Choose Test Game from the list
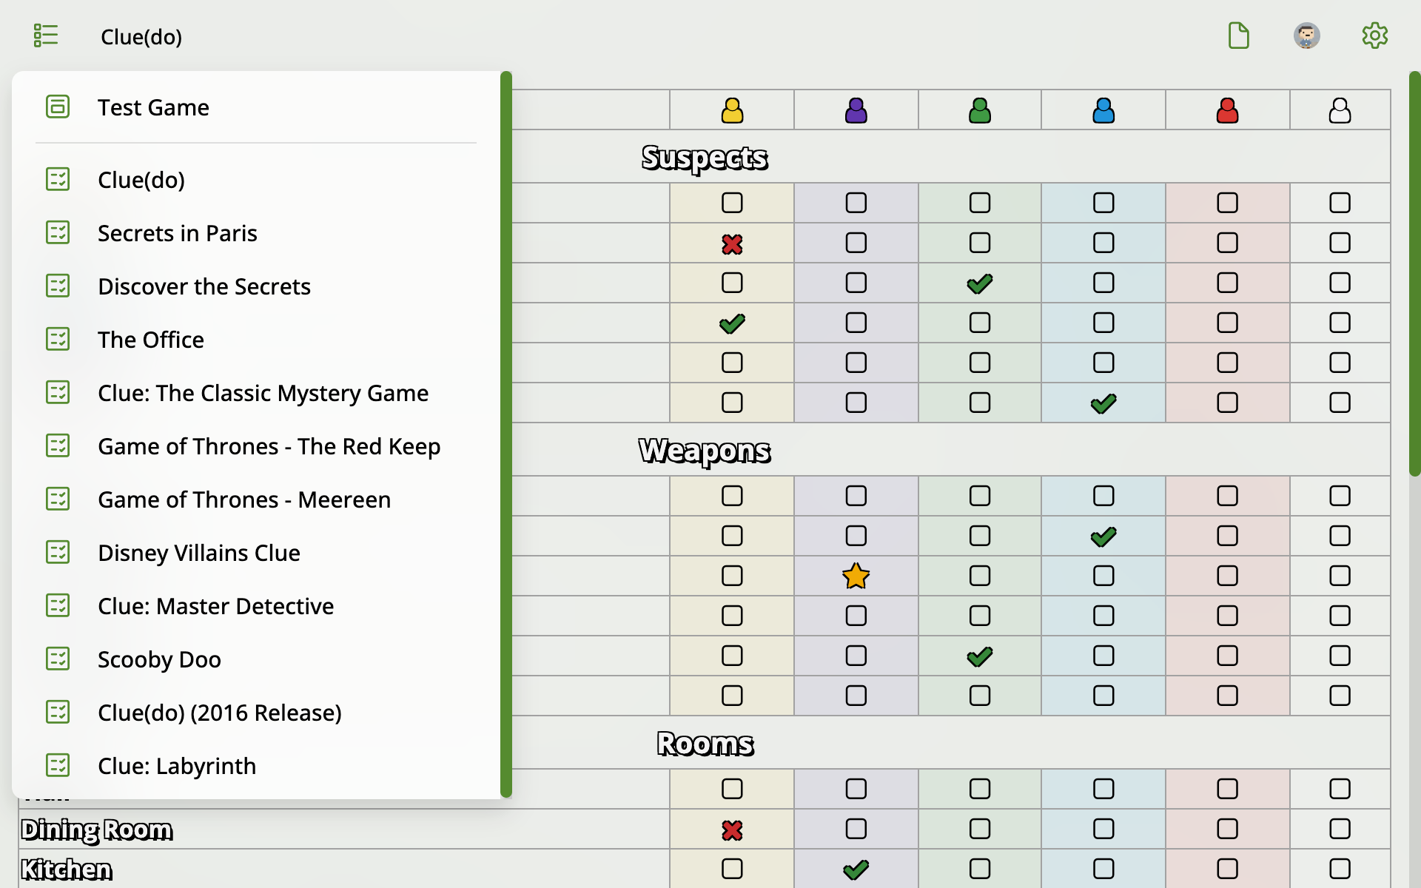Image resolution: width=1421 pixels, height=888 pixels. pos(256,107)
